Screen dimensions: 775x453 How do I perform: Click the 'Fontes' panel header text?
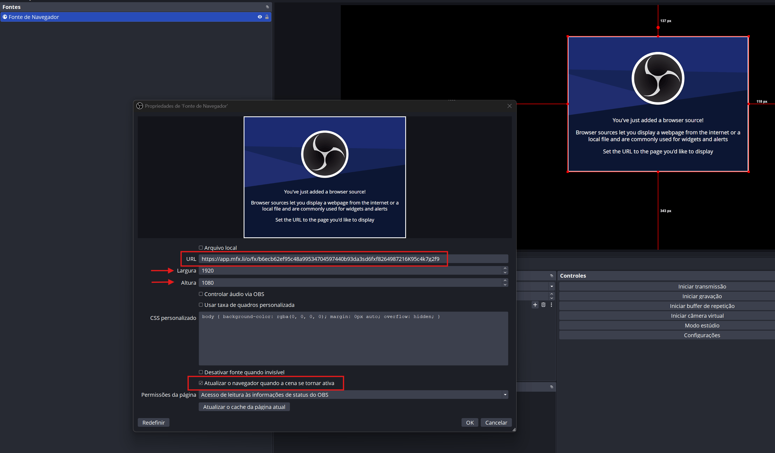tap(11, 7)
